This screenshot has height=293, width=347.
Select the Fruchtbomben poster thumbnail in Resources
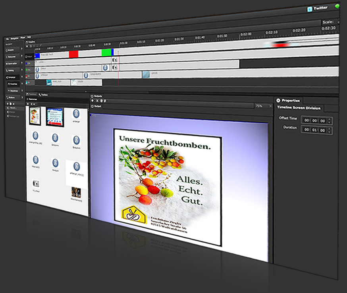(35, 116)
